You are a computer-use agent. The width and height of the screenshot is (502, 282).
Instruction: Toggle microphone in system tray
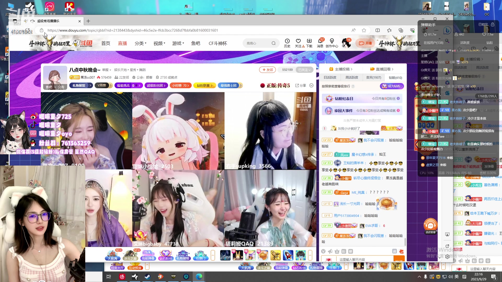pyautogui.click(x=426, y=277)
